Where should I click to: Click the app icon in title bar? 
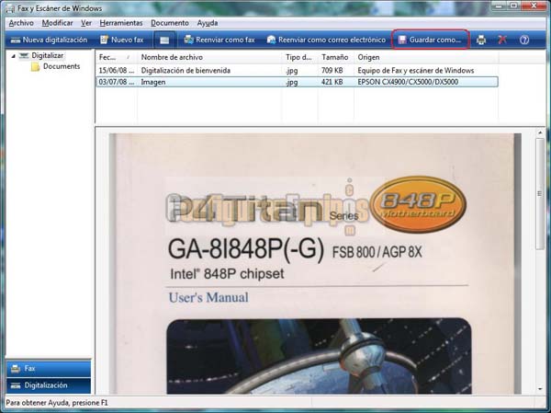[x=10, y=8]
